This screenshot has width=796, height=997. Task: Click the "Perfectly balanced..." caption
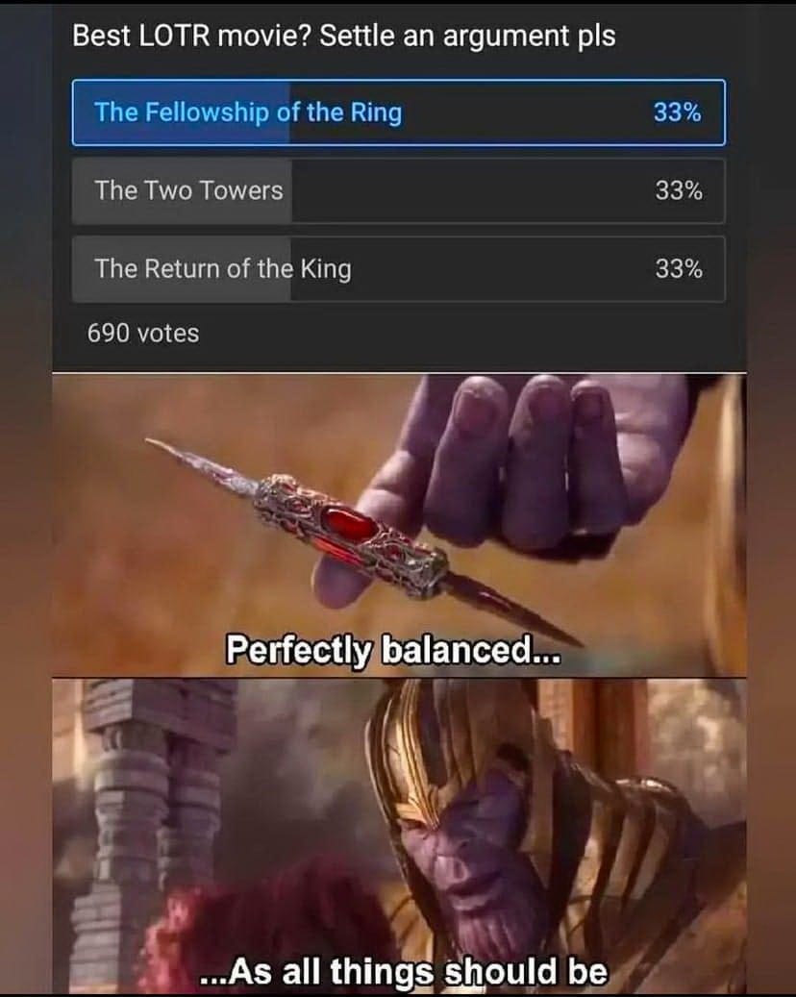pyautogui.click(x=393, y=650)
